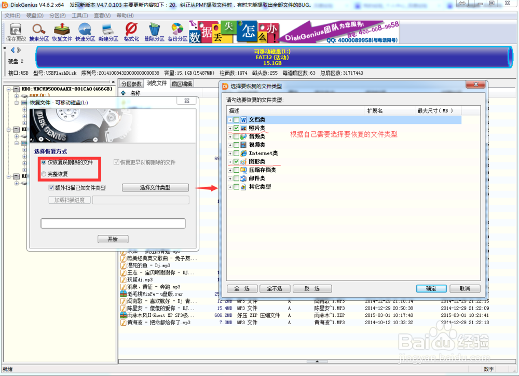519x376 pixels.
Task: Open the 帮助(H) menu
Action: pos(125,16)
